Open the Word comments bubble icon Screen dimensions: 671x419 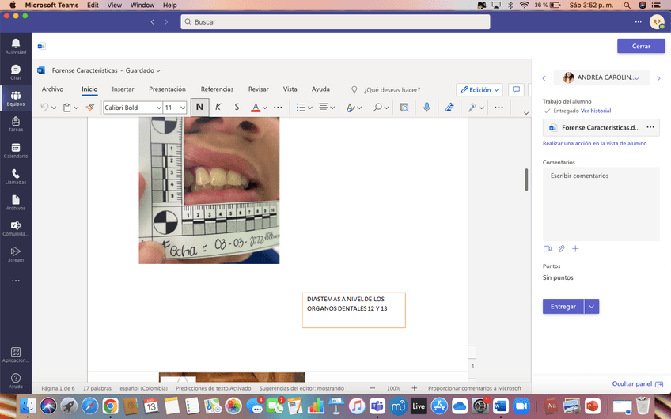point(516,89)
